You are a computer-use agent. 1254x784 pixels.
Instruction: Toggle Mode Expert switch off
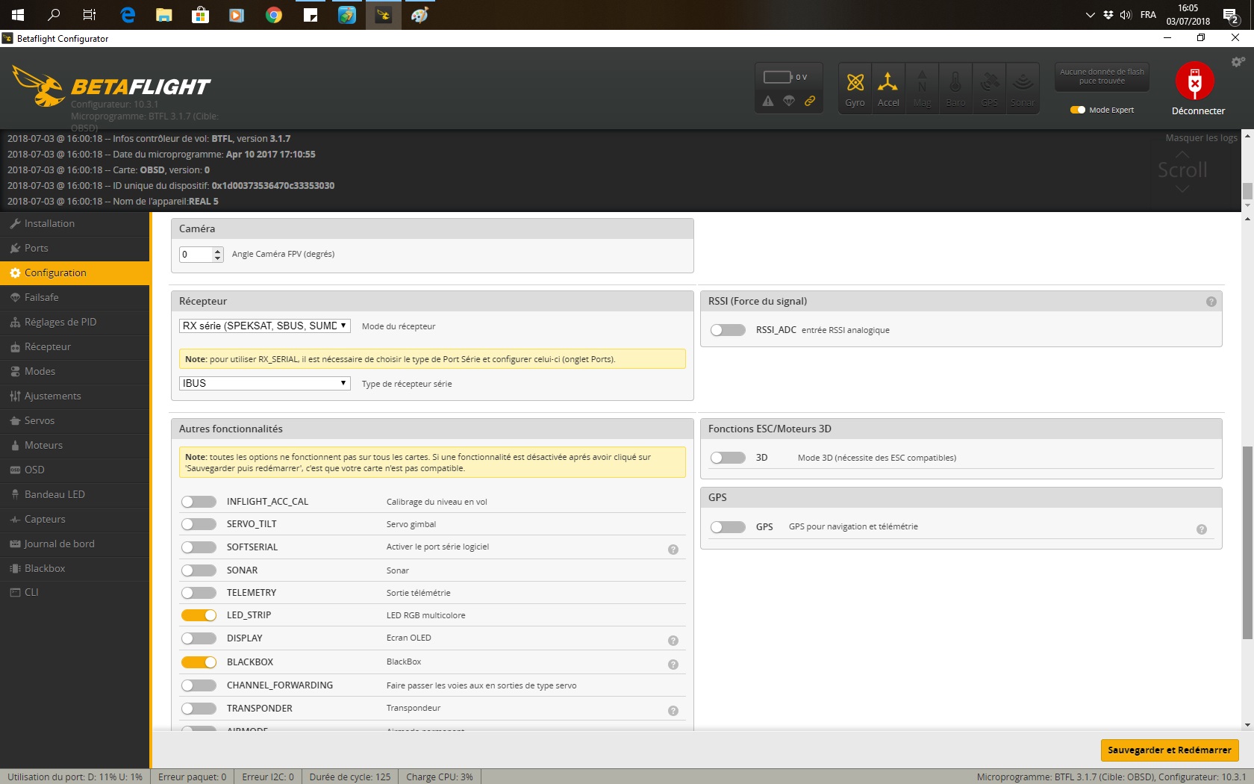tap(1078, 110)
